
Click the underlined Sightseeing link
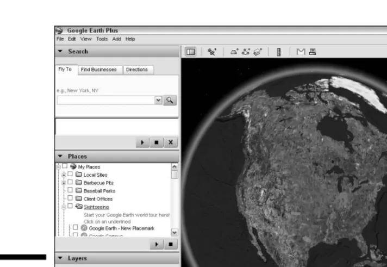[x=96, y=207]
